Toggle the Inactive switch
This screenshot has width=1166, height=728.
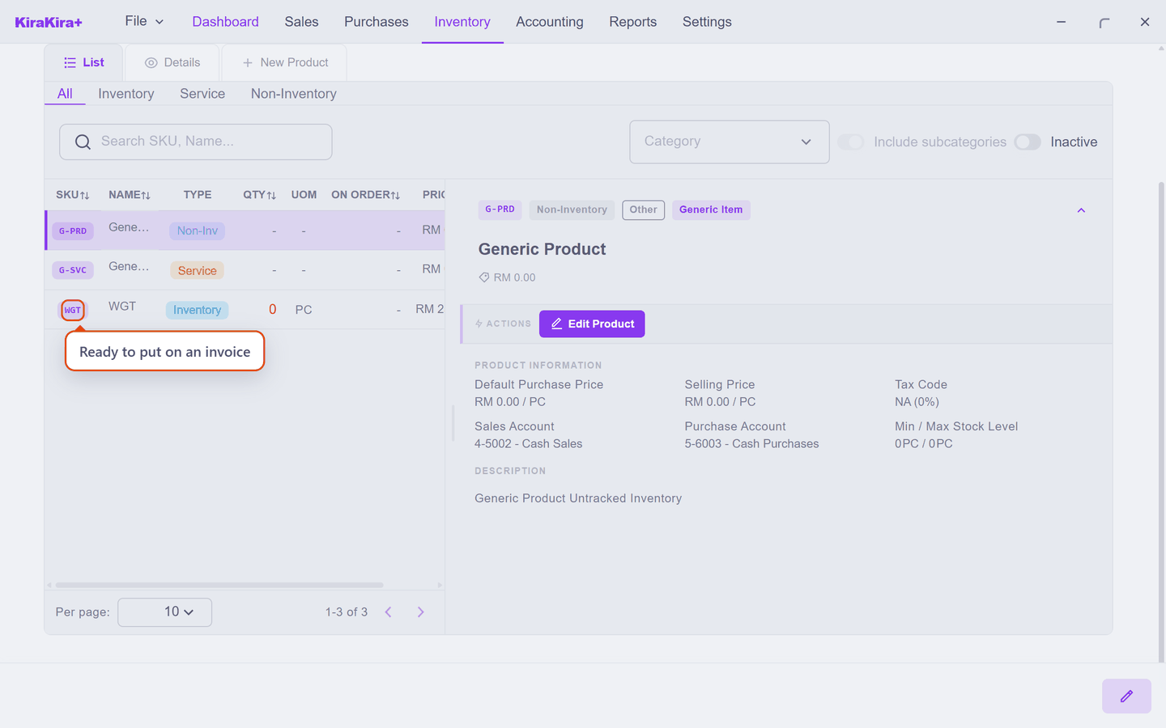1028,142
